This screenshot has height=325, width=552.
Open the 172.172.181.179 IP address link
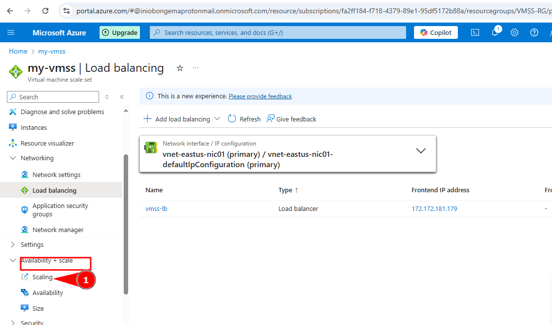click(434, 208)
